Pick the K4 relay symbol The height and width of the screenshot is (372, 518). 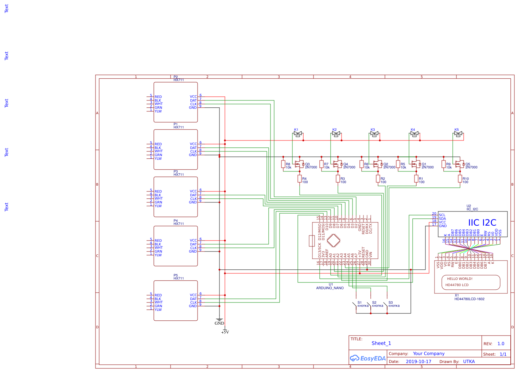414,135
